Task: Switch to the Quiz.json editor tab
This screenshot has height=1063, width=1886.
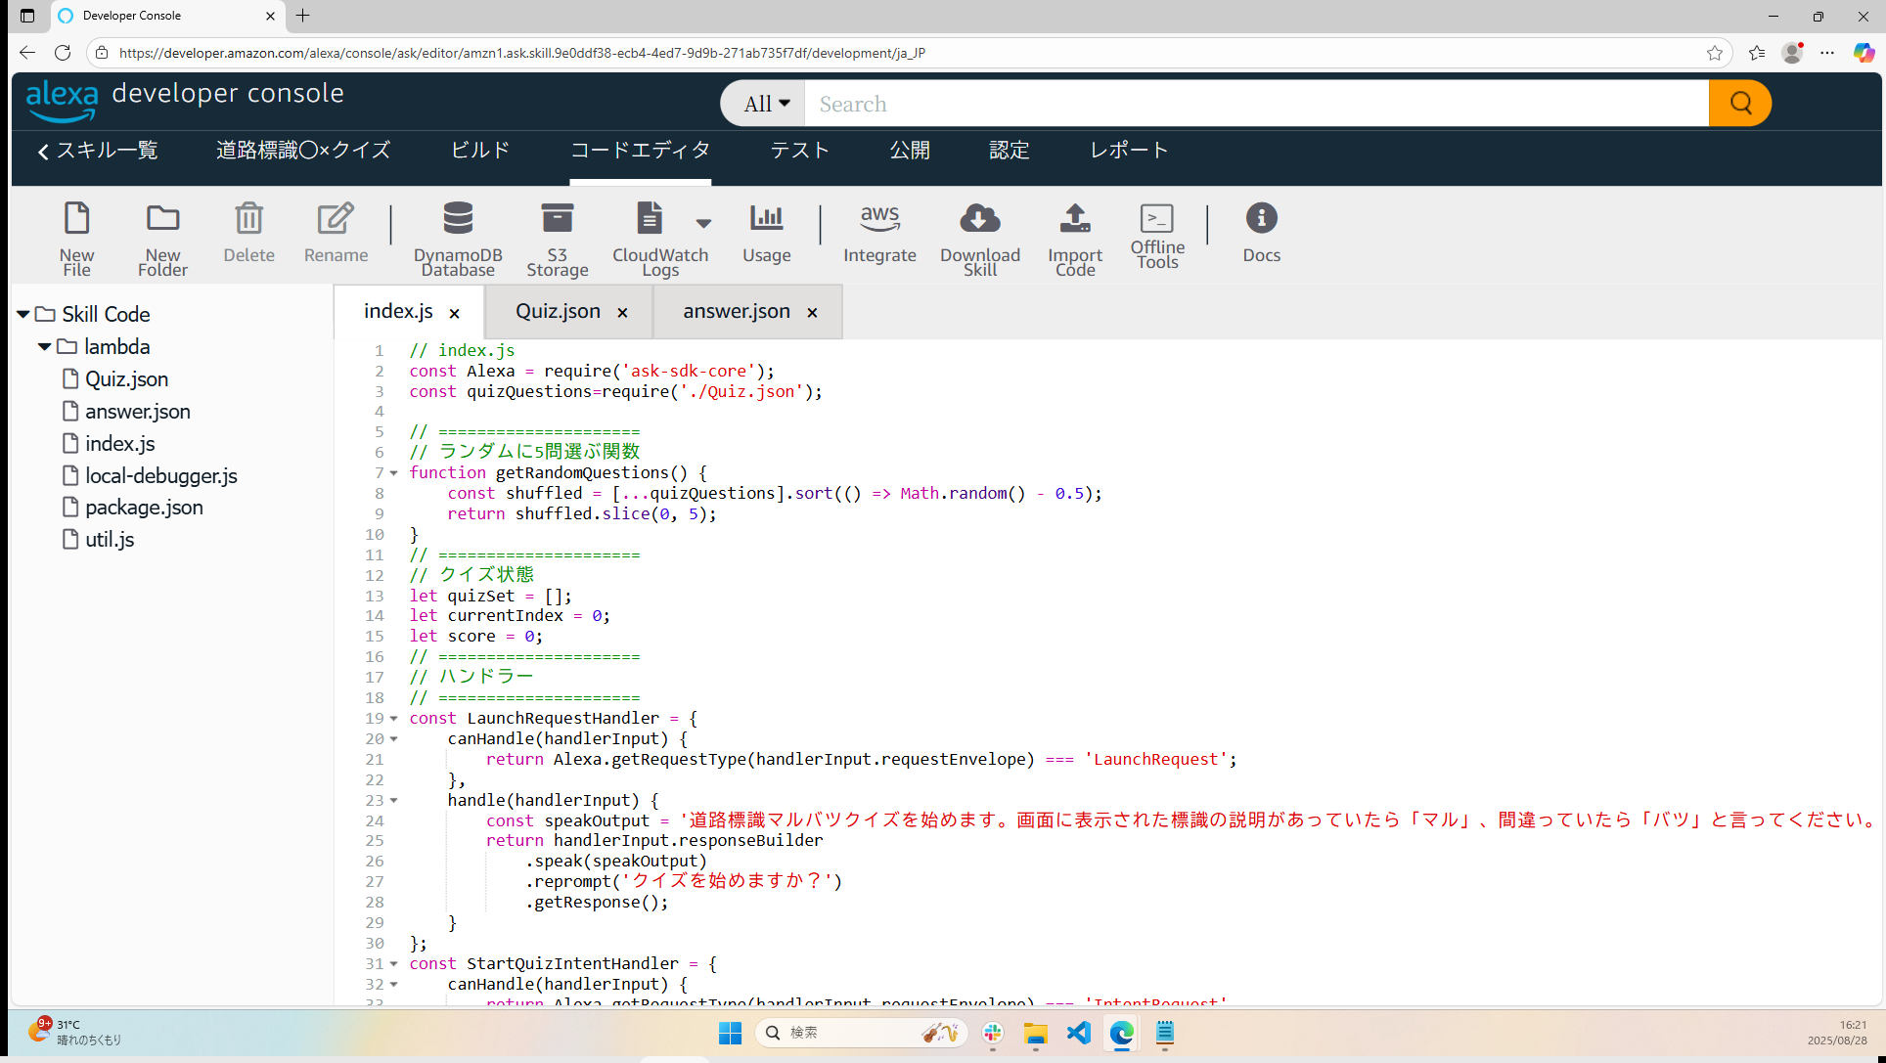Action: click(x=558, y=312)
